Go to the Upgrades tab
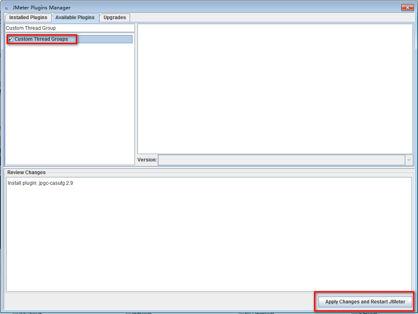 tap(115, 18)
